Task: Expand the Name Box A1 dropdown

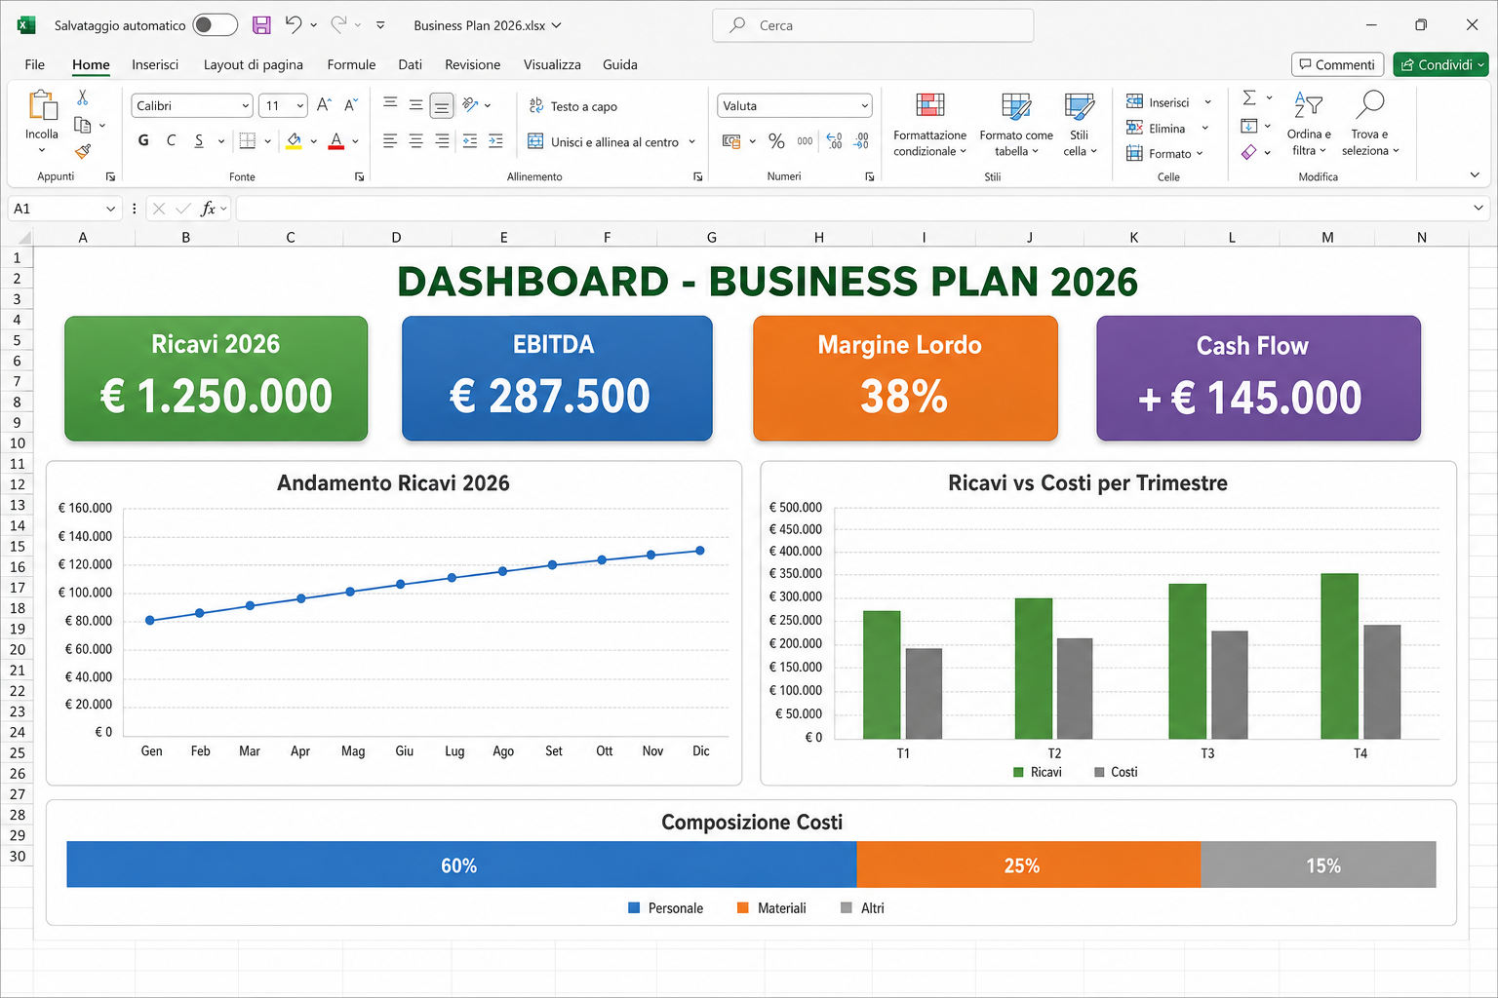Action: (110, 209)
